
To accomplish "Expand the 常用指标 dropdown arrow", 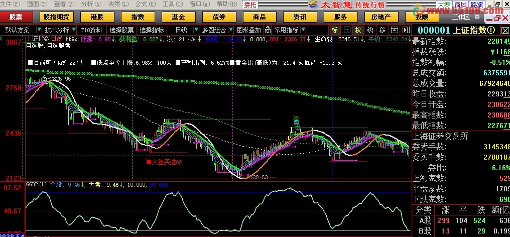I will tap(303, 30).
